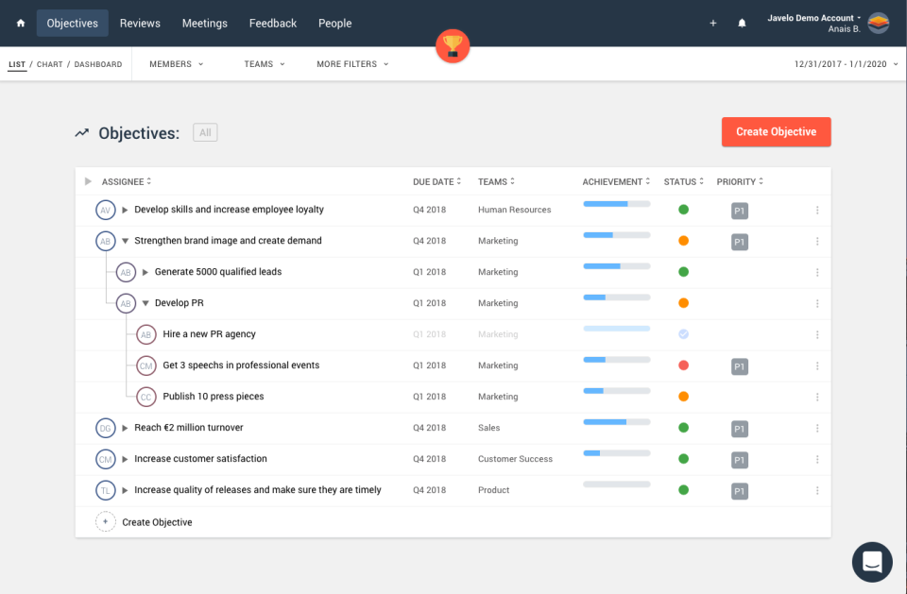Screen dimensions: 907x594
Task: Expand Develop skills and increase employee loyalty
Action: click(125, 210)
